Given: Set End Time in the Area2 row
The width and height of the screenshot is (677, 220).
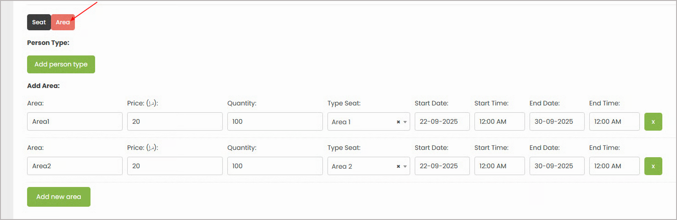Looking at the screenshot, I should (x=615, y=166).
